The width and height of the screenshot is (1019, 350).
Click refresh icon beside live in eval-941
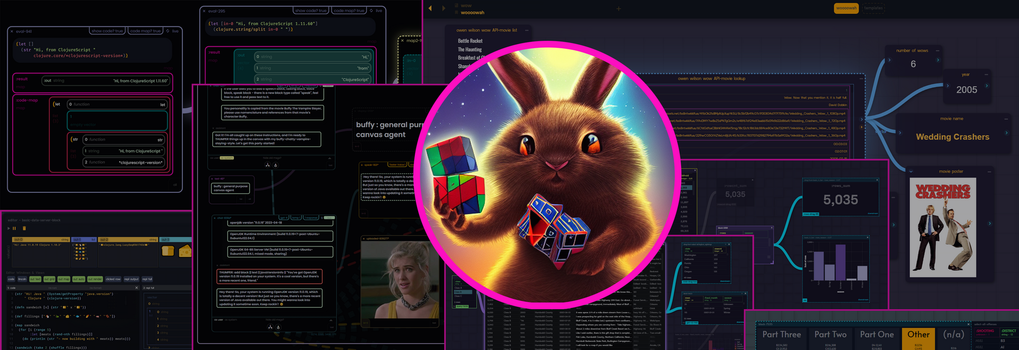(168, 31)
